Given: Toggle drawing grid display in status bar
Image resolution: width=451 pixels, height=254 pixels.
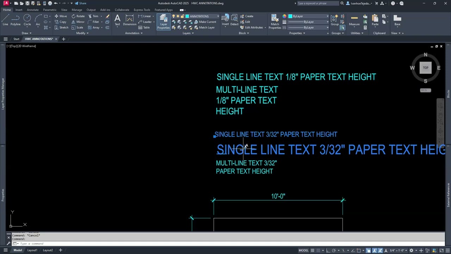Looking at the screenshot, I should (313, 250).
